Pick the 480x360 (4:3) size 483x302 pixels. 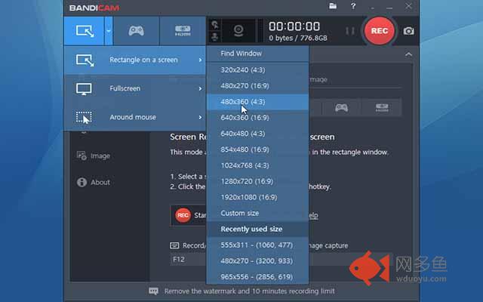click(x=257, y=102)
